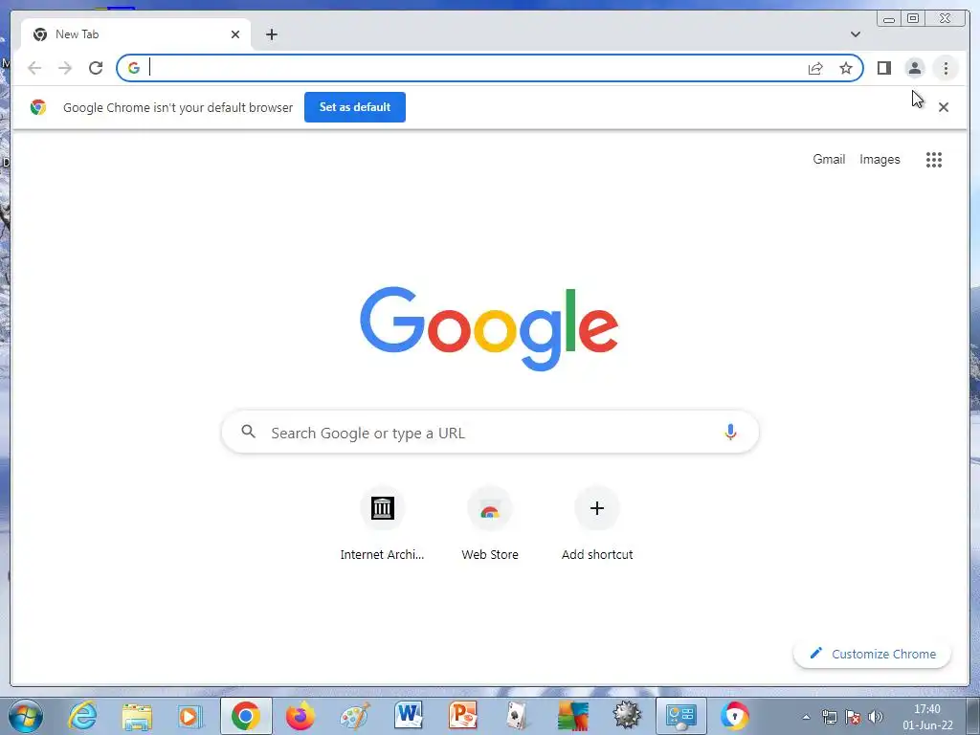
Task: Click the Google logo
Action: pyautogui.click(x=489, y=328)
